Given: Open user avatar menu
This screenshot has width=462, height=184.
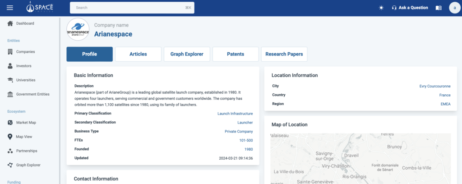Looking at the screenshot, I should (455, 8).
